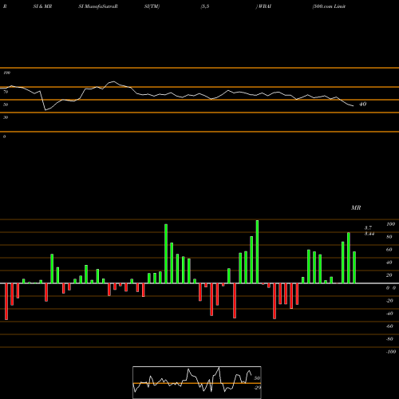Click the MR axis label '-100'
This screenshot has height=399, width=399.
391,352
